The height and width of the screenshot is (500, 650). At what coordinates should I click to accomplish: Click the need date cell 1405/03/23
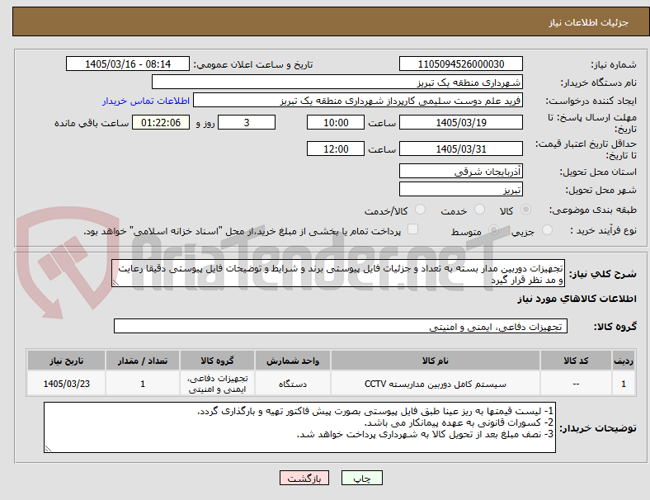(x=66, y=384)
